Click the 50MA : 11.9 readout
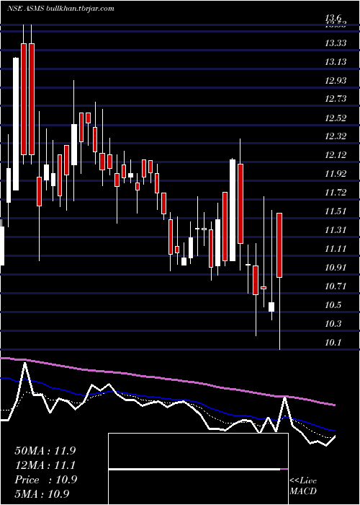Image resolution: width=360 pixels, height=505 pixels. tap(45, 451)
